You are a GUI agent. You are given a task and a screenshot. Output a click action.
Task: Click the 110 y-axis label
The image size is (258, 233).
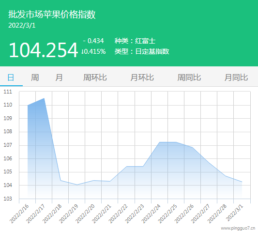click(8, 105)
